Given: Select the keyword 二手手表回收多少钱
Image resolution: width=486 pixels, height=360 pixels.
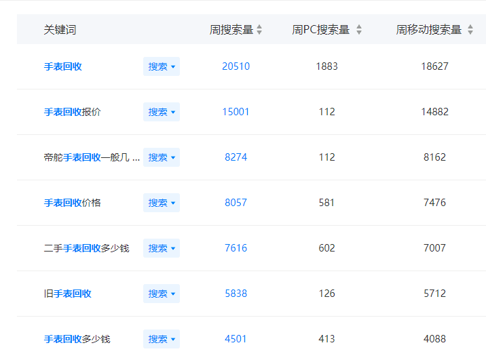Looking at the screenshot, I should [x=86, y=248].
